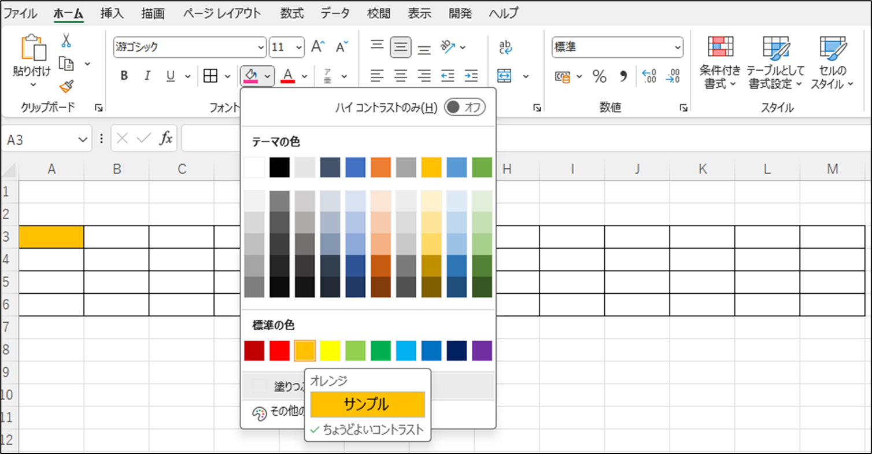Screen dimensions: 872x454
Task: Click the merge and center icon
Action: tap(505, 76)
